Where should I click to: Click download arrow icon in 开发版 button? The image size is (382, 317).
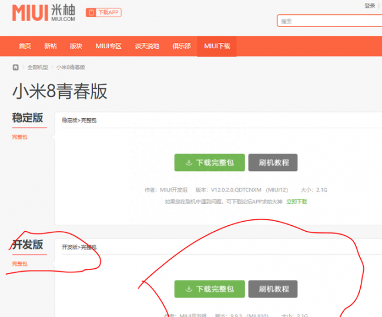point(189,289)
